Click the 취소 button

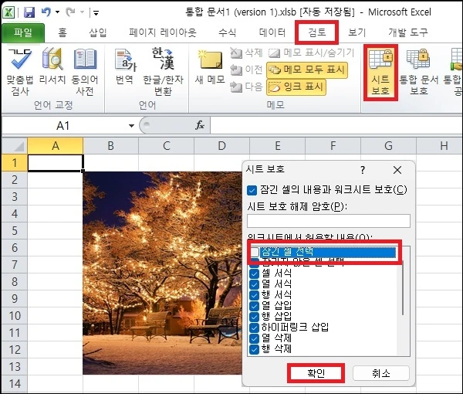(381, 373)
